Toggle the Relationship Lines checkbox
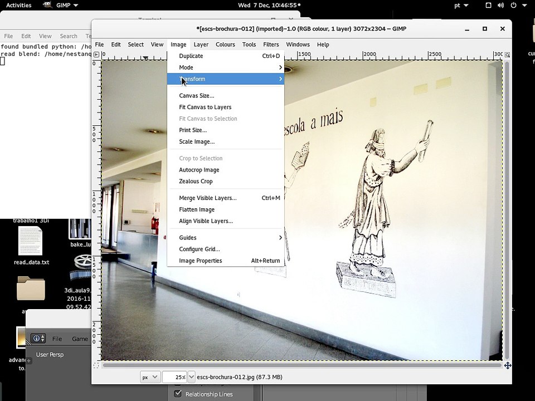The width and height of the screenshot is (535, 401). 178,394
